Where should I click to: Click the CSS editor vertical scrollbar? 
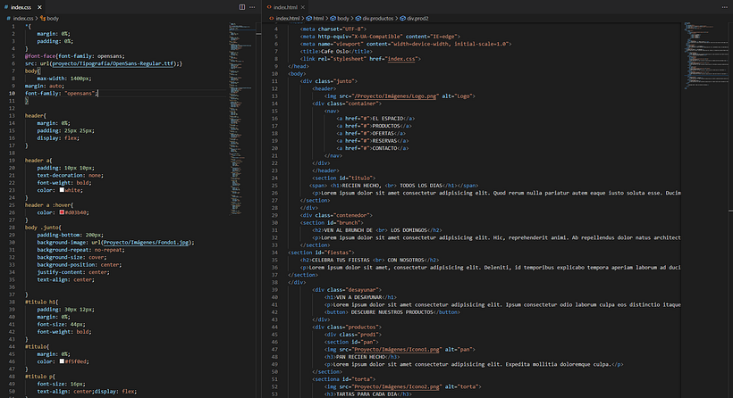pyautogui.click(x=258, y=210)
